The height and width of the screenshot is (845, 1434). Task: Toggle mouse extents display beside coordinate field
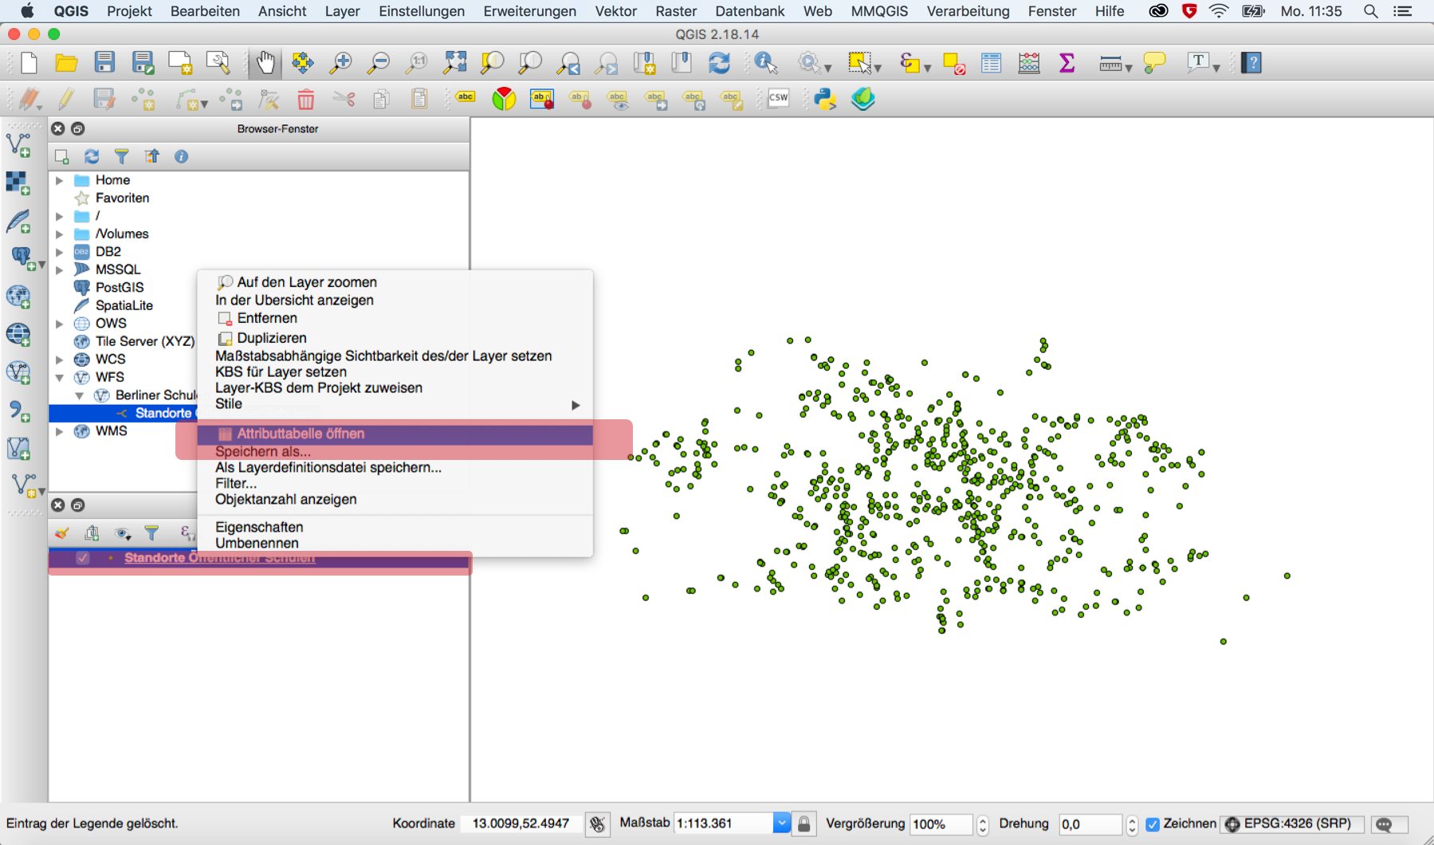coord(597,823)
